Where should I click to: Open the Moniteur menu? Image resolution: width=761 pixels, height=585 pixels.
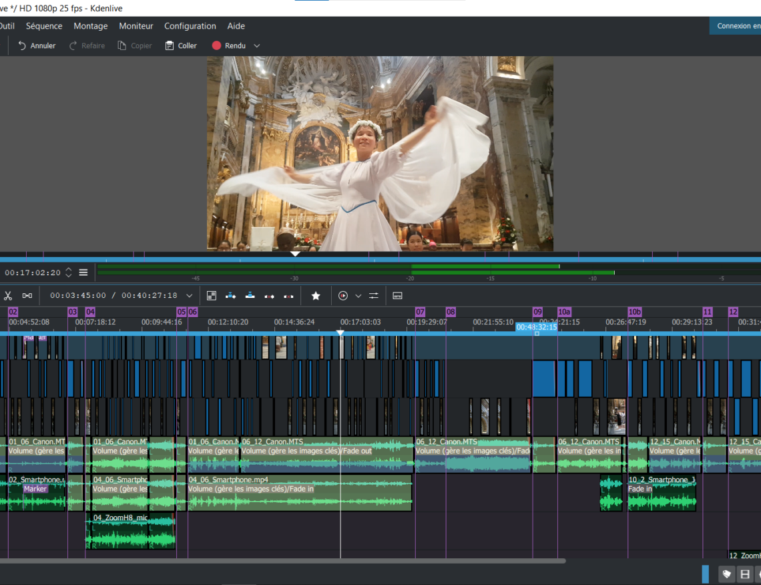coord(136,26)
